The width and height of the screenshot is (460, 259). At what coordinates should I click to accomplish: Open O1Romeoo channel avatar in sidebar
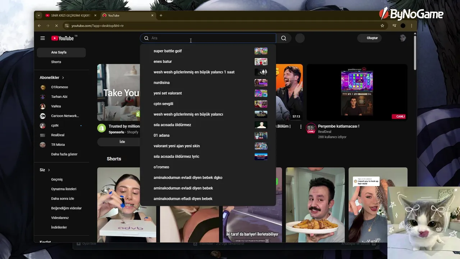pyautogui.click(x=43, y=87)
